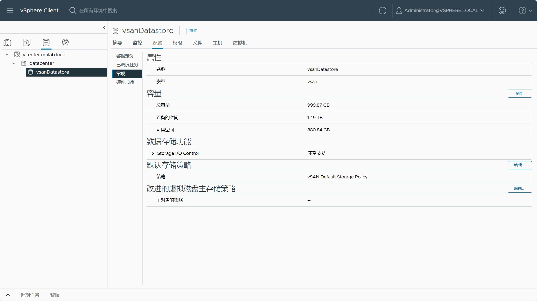Collapse the datacenter tree node
537x301 pixels.
coord(14,63)
